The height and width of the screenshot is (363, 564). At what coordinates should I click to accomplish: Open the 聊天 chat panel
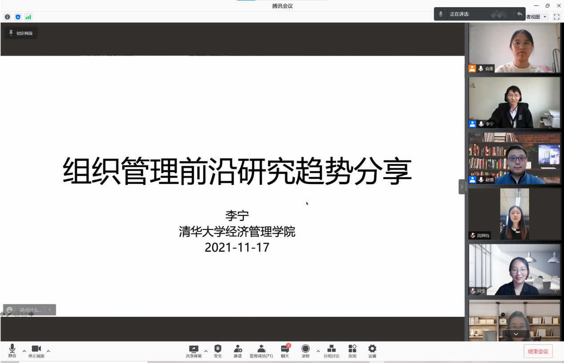pyautogui.click(x=285, y=351)
